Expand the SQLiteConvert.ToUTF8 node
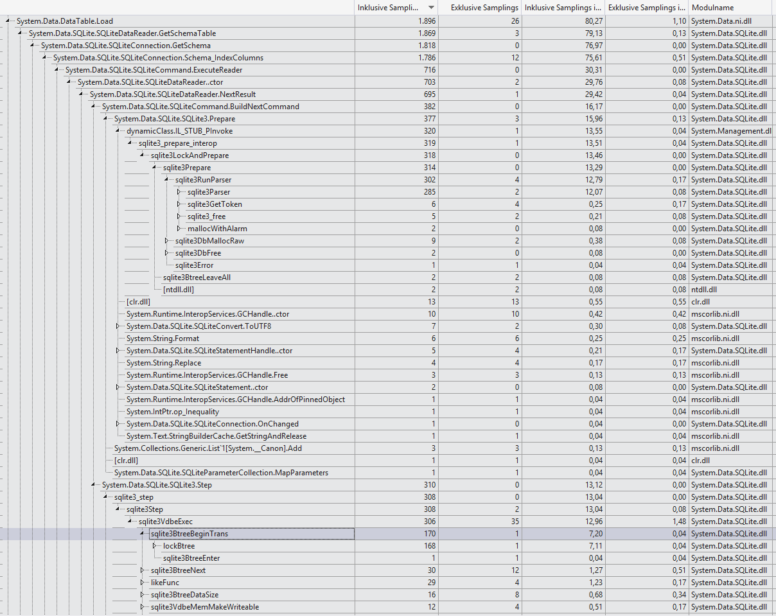 pyautogui.click(x=118, y=326)
